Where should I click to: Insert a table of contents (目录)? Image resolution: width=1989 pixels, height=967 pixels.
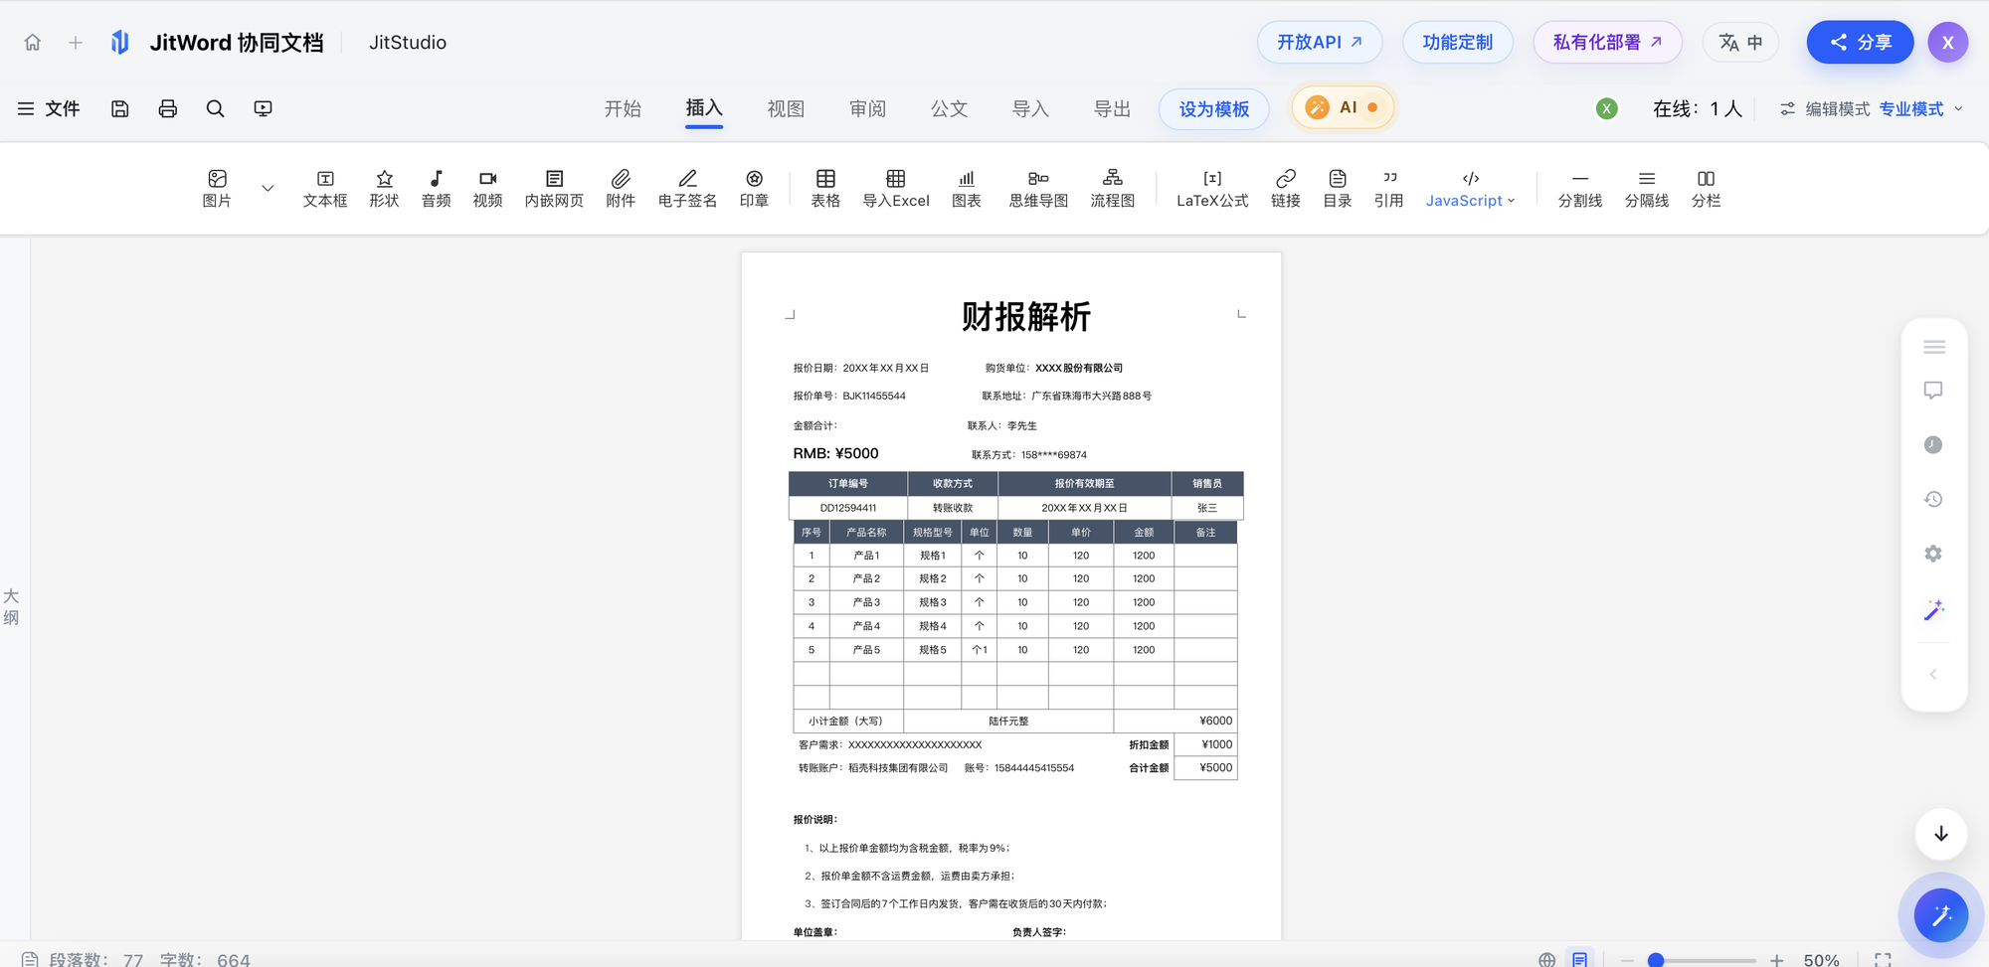(1338, 188)
